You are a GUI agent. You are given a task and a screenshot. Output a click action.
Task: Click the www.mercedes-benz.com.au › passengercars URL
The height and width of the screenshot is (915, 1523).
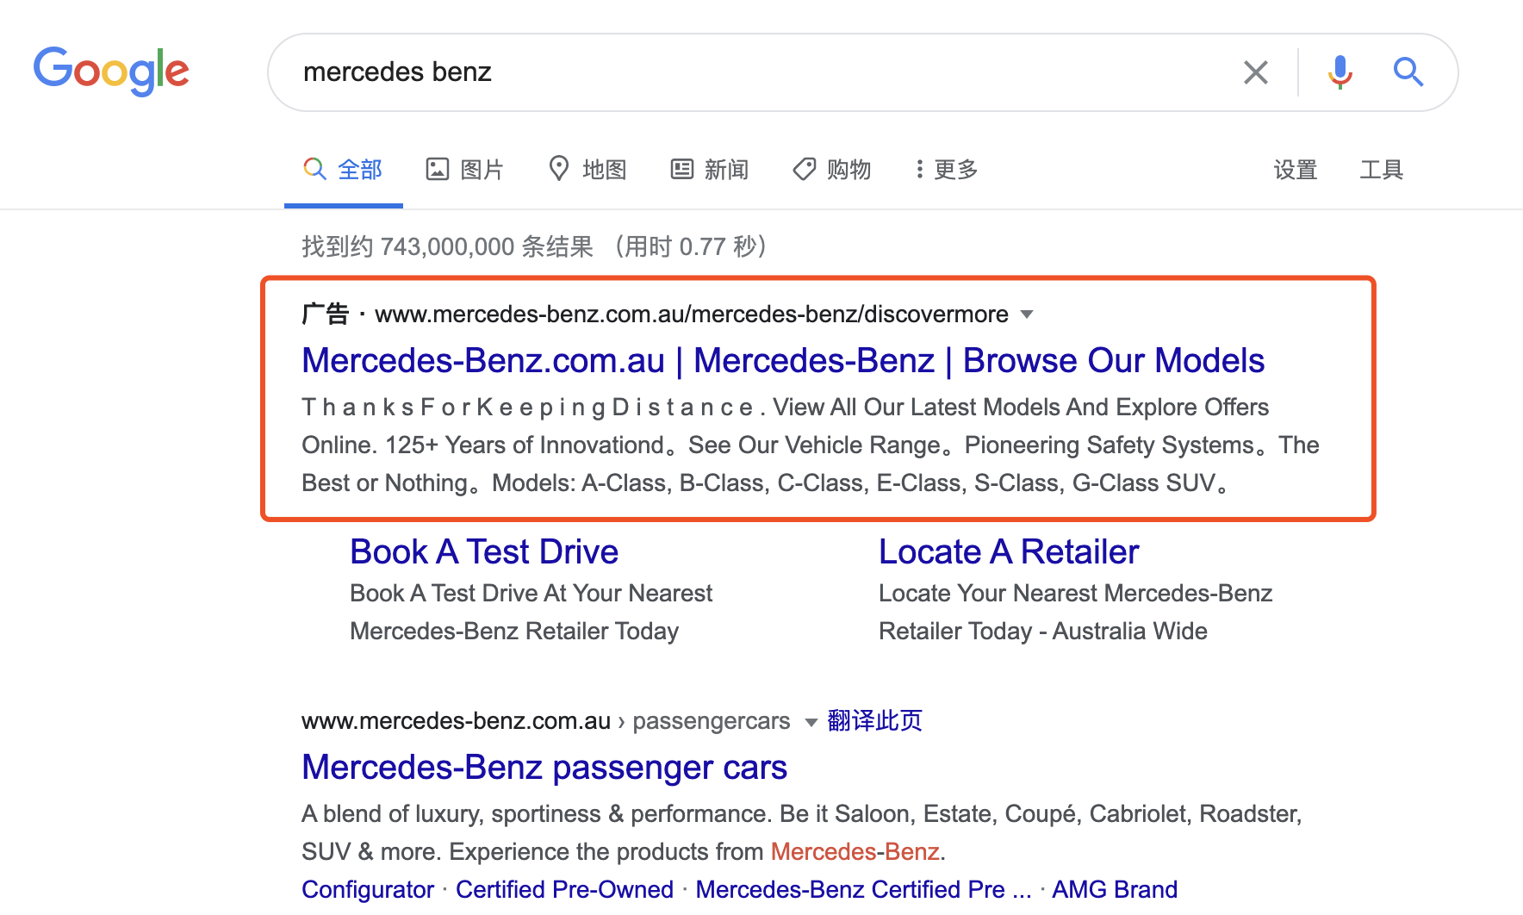click(546, 720)
